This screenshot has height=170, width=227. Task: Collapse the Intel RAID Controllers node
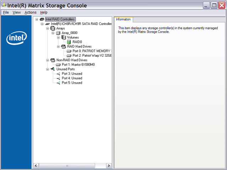coord(37,19)
